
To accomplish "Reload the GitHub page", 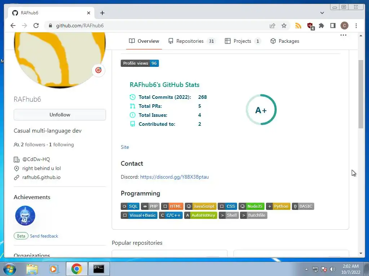I will coord(36,26).
